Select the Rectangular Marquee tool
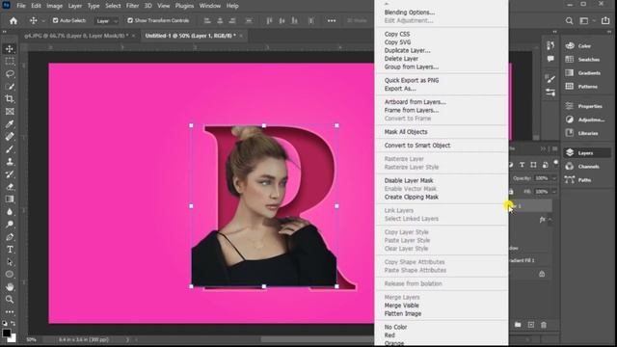This screenshot has height=347, width=617. point(10,61)
